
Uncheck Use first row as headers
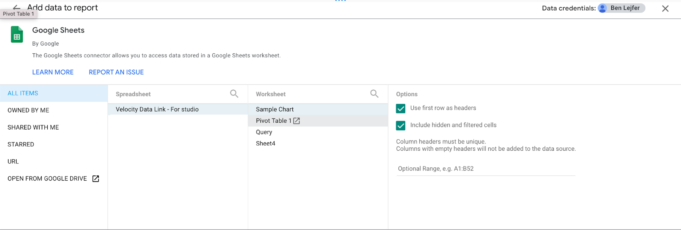[401, 109]
